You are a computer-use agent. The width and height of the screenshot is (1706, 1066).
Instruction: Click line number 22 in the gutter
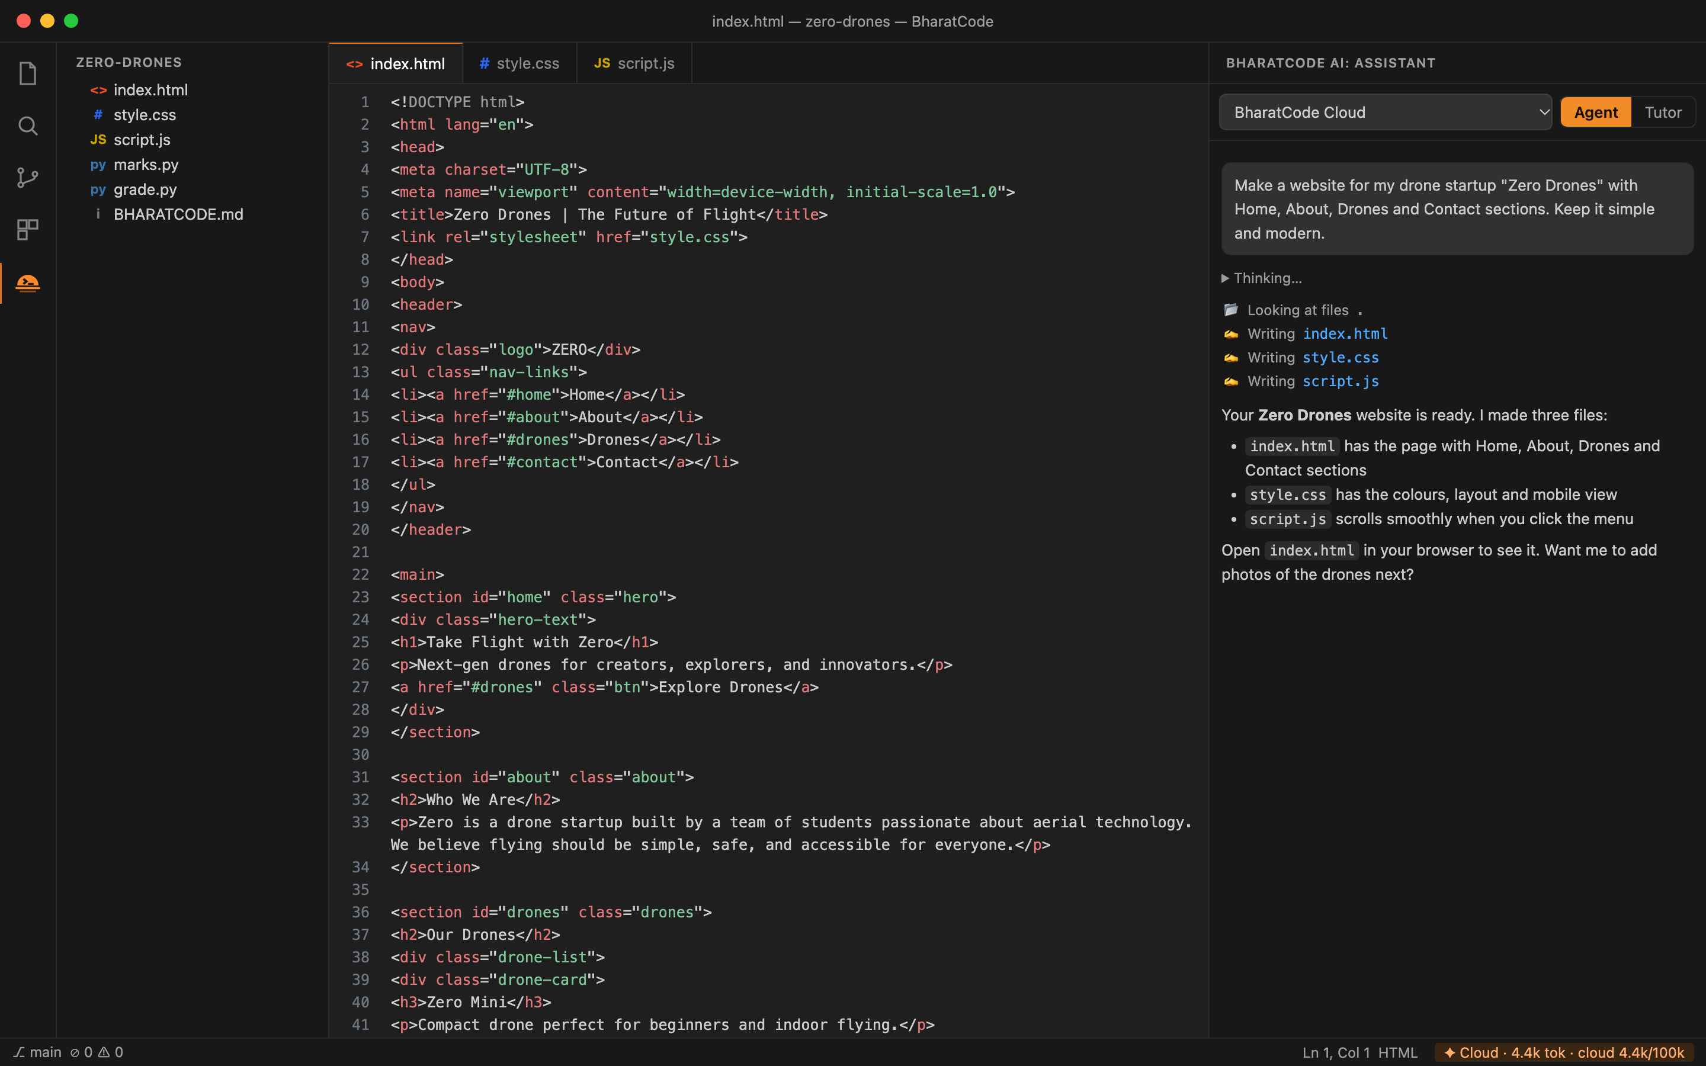pyautogui.click(x=360, y=574)
